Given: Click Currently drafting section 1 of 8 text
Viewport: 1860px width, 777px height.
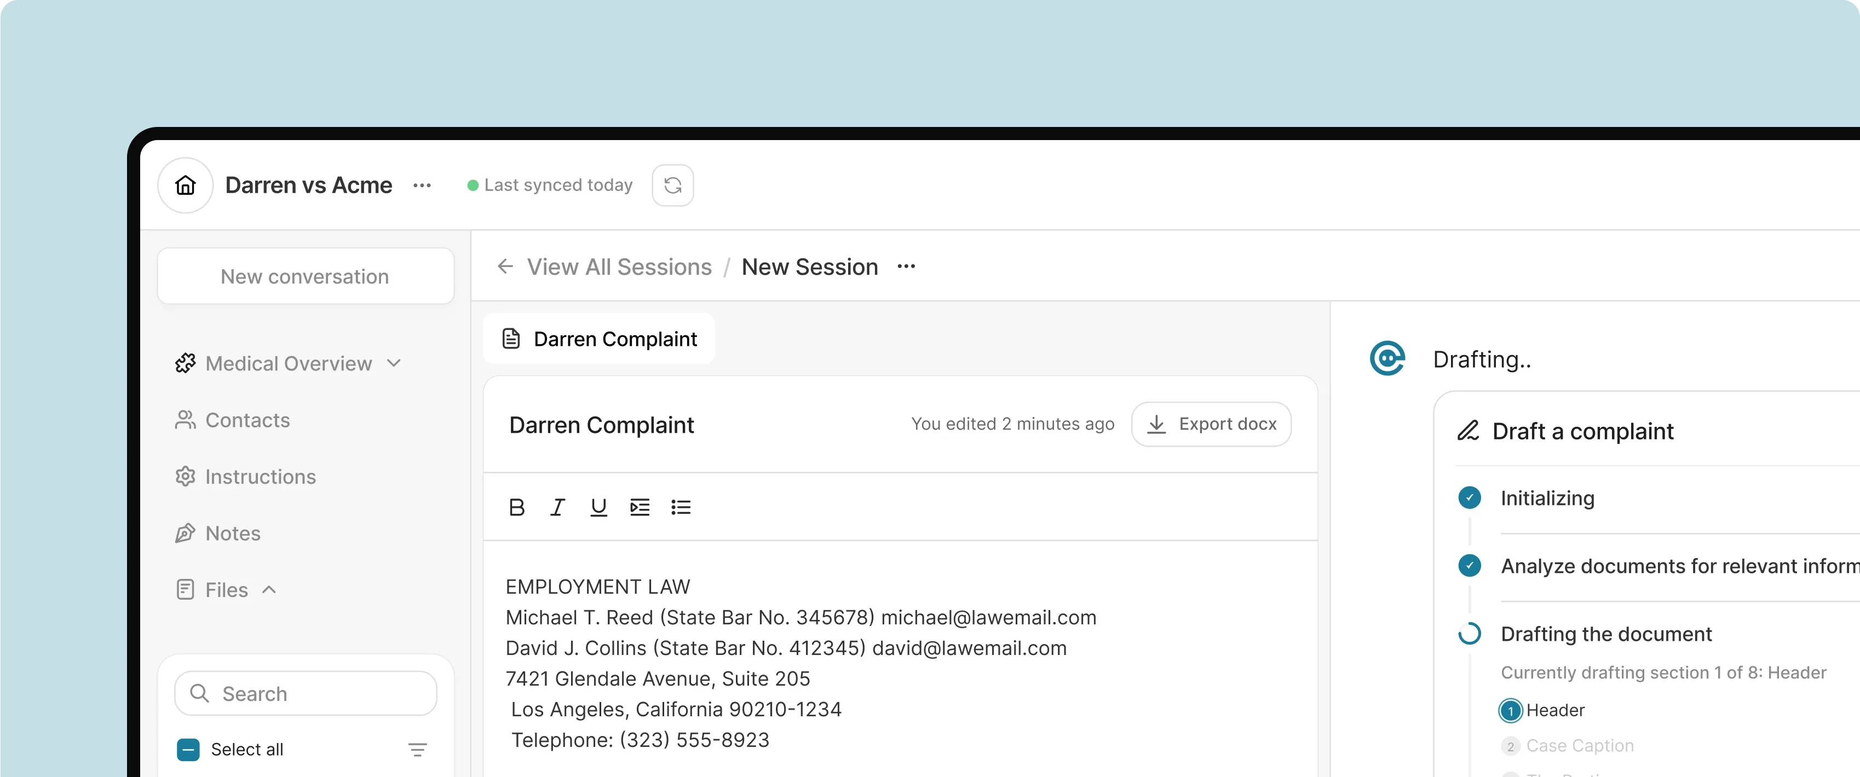Looking at the screenshot, I should coord(1663,672).
